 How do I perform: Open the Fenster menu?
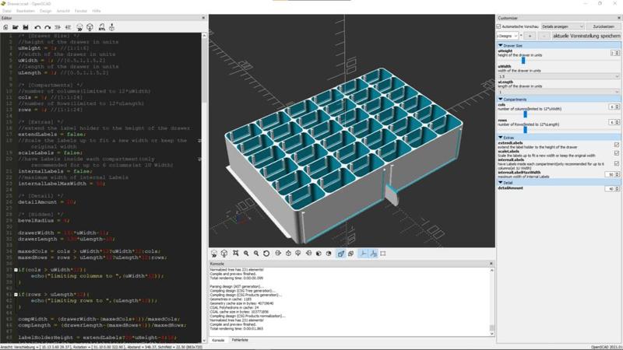click(x=81, y=11)
